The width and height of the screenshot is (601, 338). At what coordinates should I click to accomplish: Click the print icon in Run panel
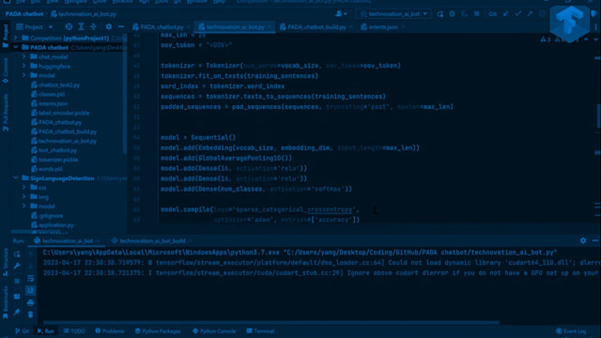point(30,303)
